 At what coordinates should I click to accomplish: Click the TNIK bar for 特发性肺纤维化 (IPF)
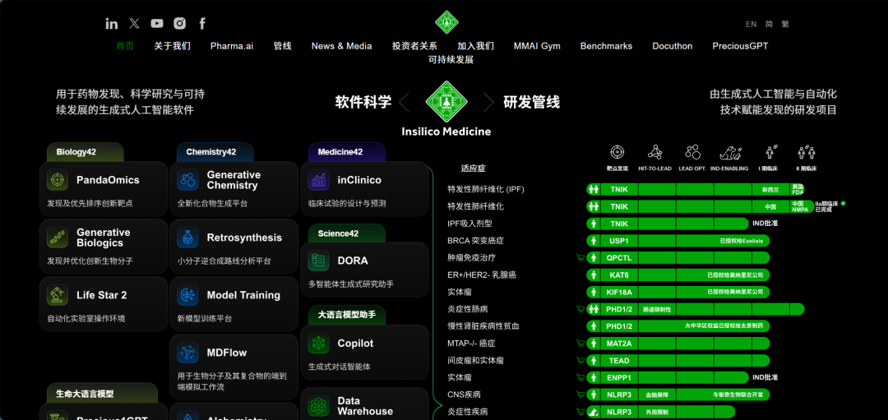click(x=696, y=189)
